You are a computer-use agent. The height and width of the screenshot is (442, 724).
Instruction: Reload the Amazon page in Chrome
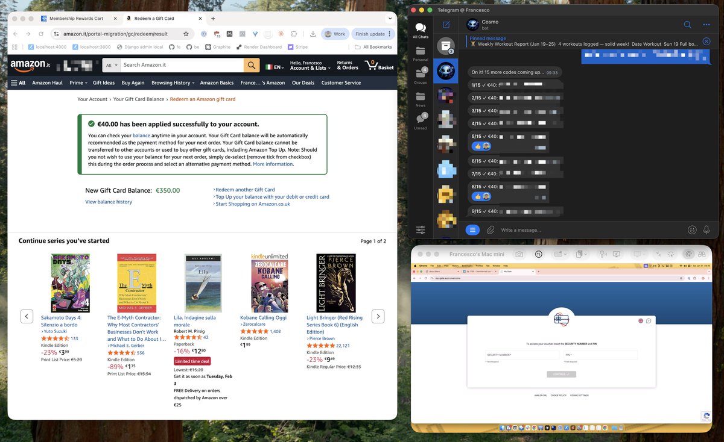41,34
